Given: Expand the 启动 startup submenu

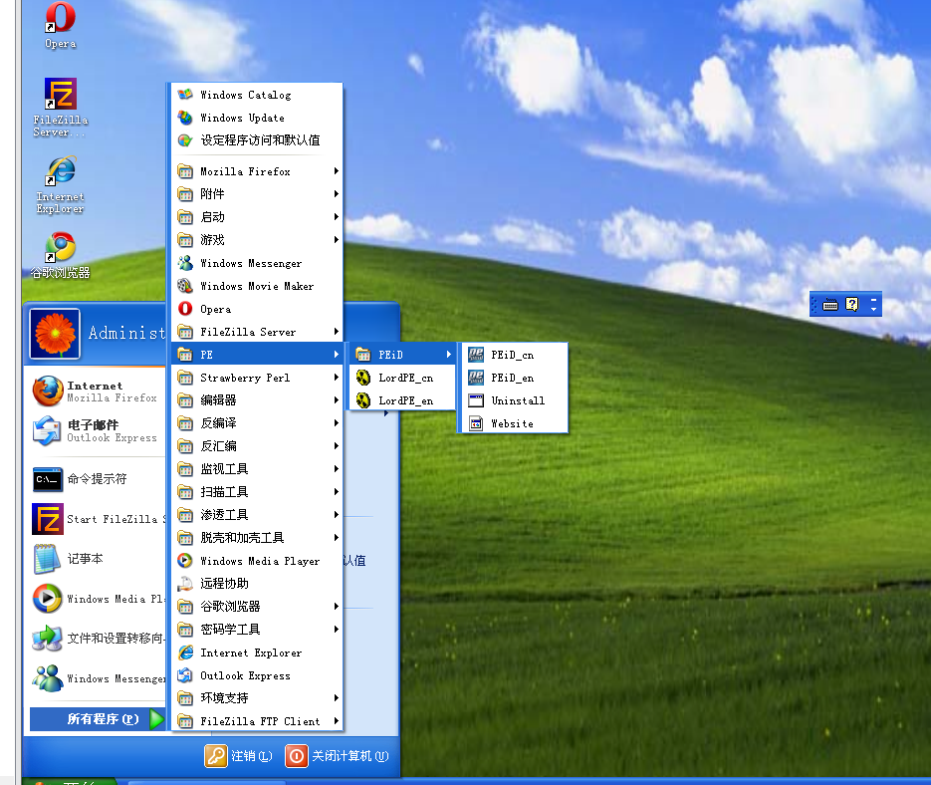Looking at the screenshot, I should (x=257, y=217).
